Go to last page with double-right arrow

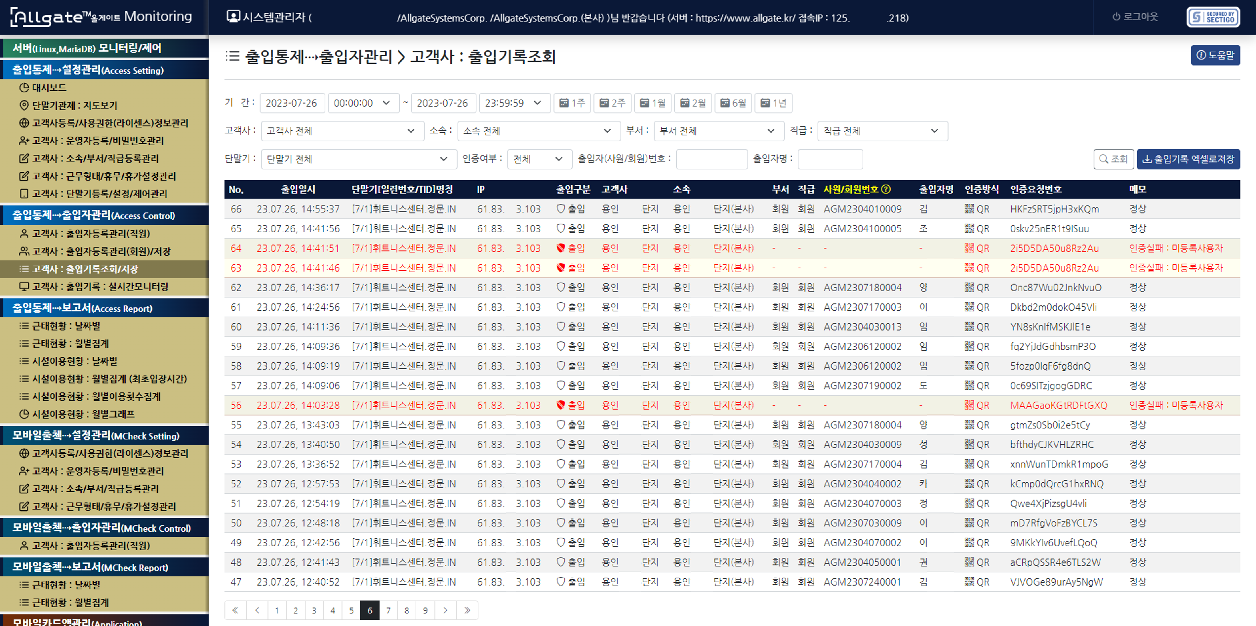[x=467, y=610]
